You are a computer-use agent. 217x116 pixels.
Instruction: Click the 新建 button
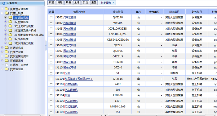click(x=51, y=2)
